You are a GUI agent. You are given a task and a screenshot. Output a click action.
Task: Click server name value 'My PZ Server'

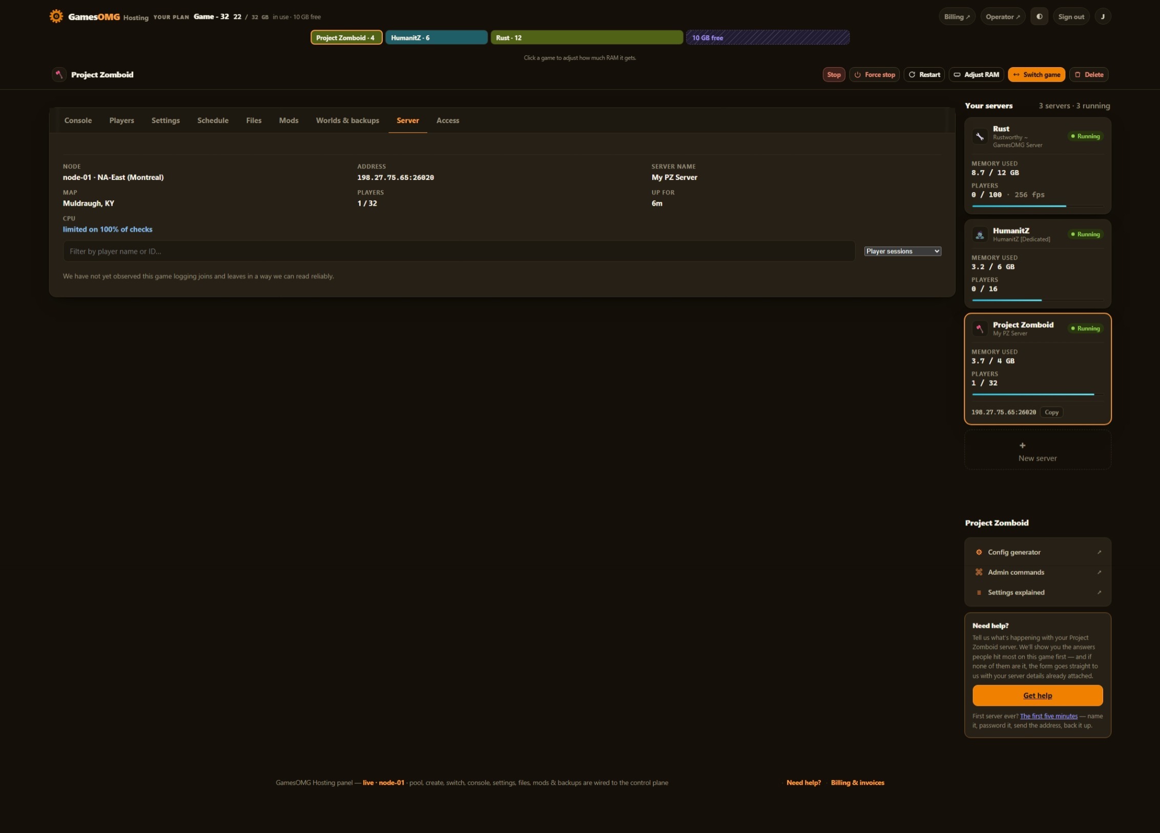click(674, 177)
